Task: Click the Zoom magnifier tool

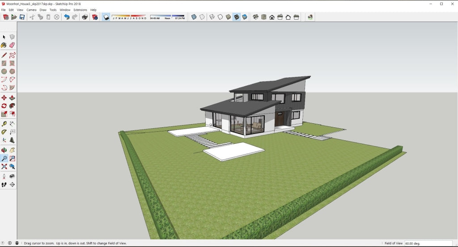Action: point(4,159)
